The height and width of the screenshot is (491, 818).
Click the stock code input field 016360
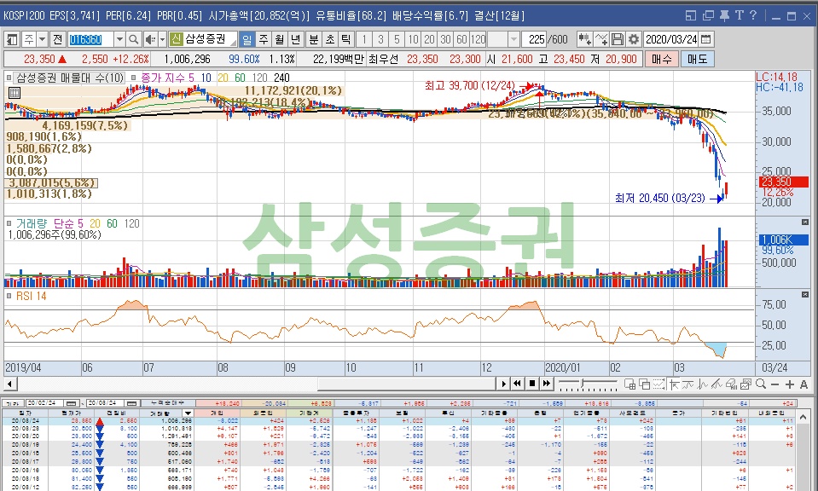[90, 39]
